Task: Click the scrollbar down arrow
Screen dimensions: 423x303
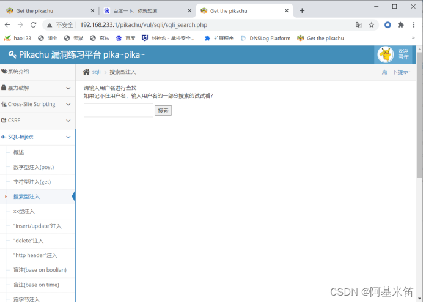Action: pyautogui.click(x=419, y=299)
